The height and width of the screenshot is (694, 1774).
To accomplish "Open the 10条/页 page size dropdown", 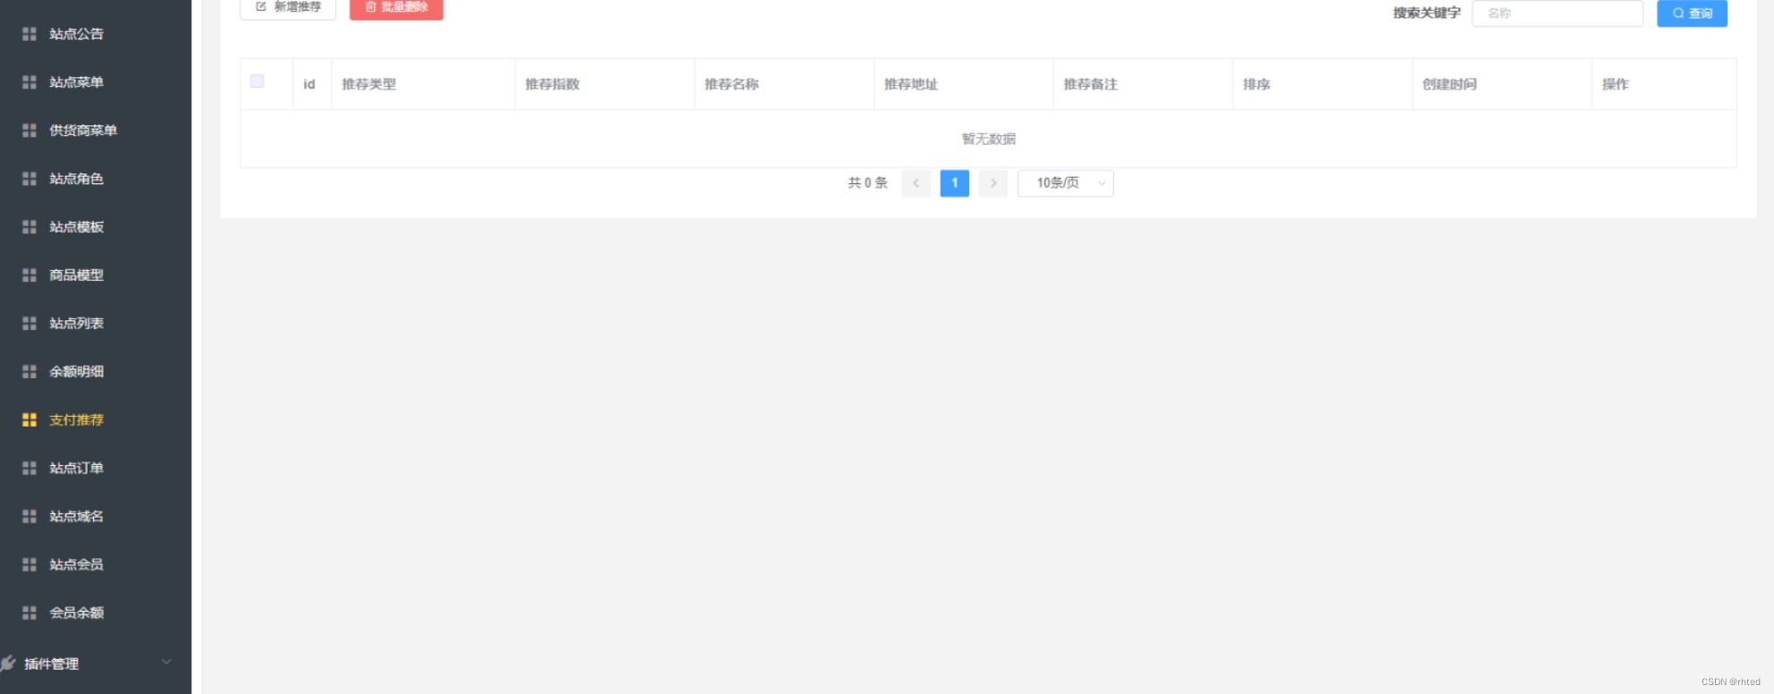I will tap(1066, 183).
